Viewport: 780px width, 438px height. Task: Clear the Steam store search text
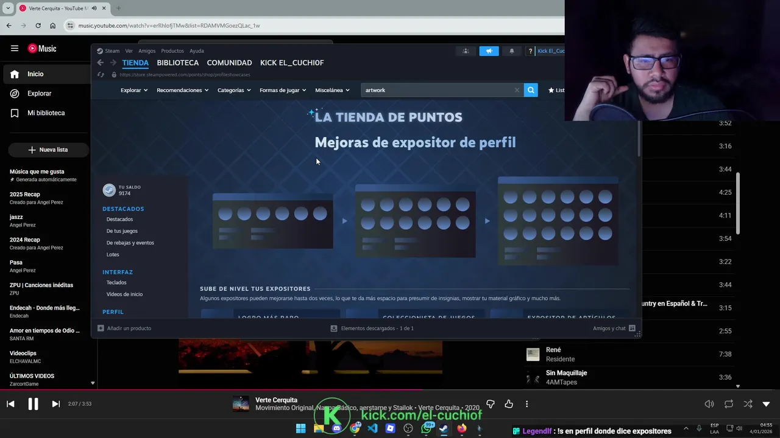[x=517, y=90]
